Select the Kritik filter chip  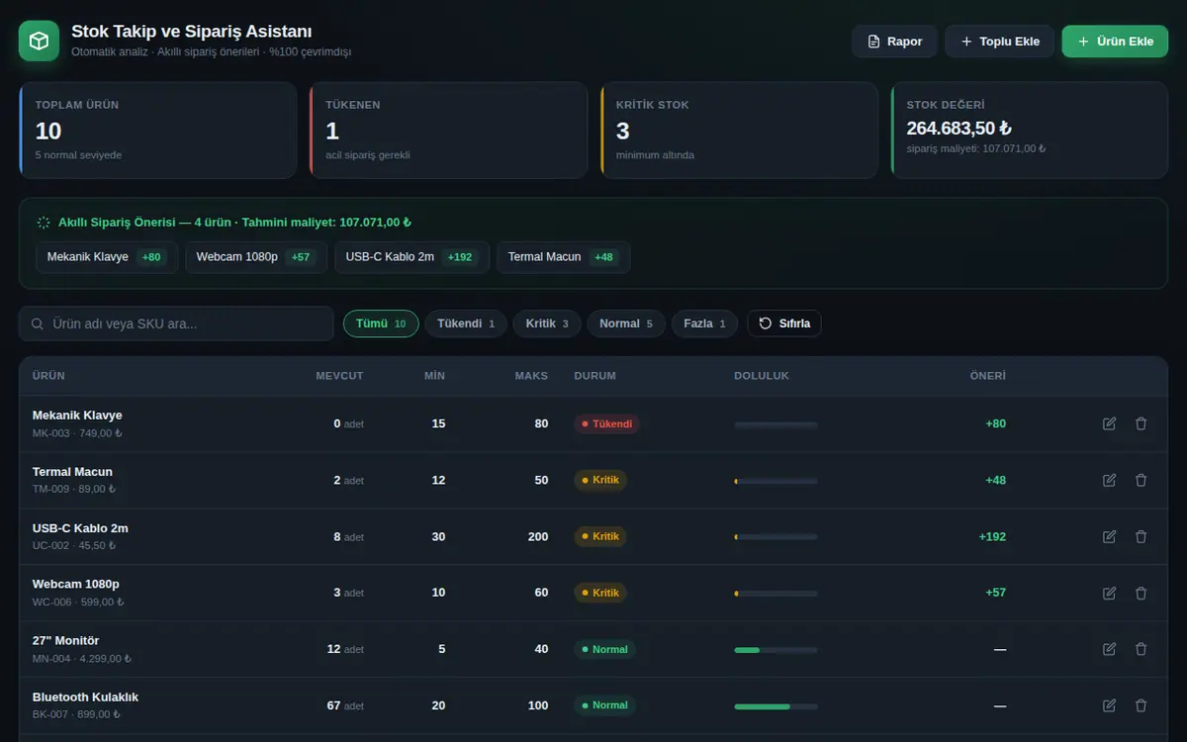(547, 324)
